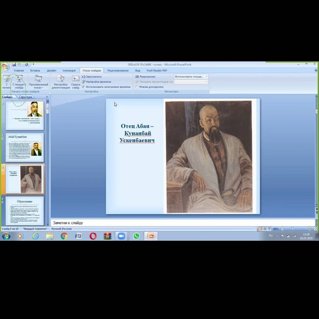Viewport: 319px width, 319px height.
Task: Open 'Foxit Reader PDF' ribbon tab
Action: click(157, 71)
